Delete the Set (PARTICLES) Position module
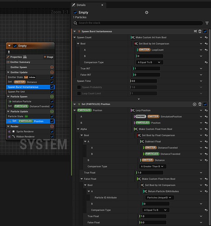Screen dimensions: 211x226 click(x=200, y=104)
